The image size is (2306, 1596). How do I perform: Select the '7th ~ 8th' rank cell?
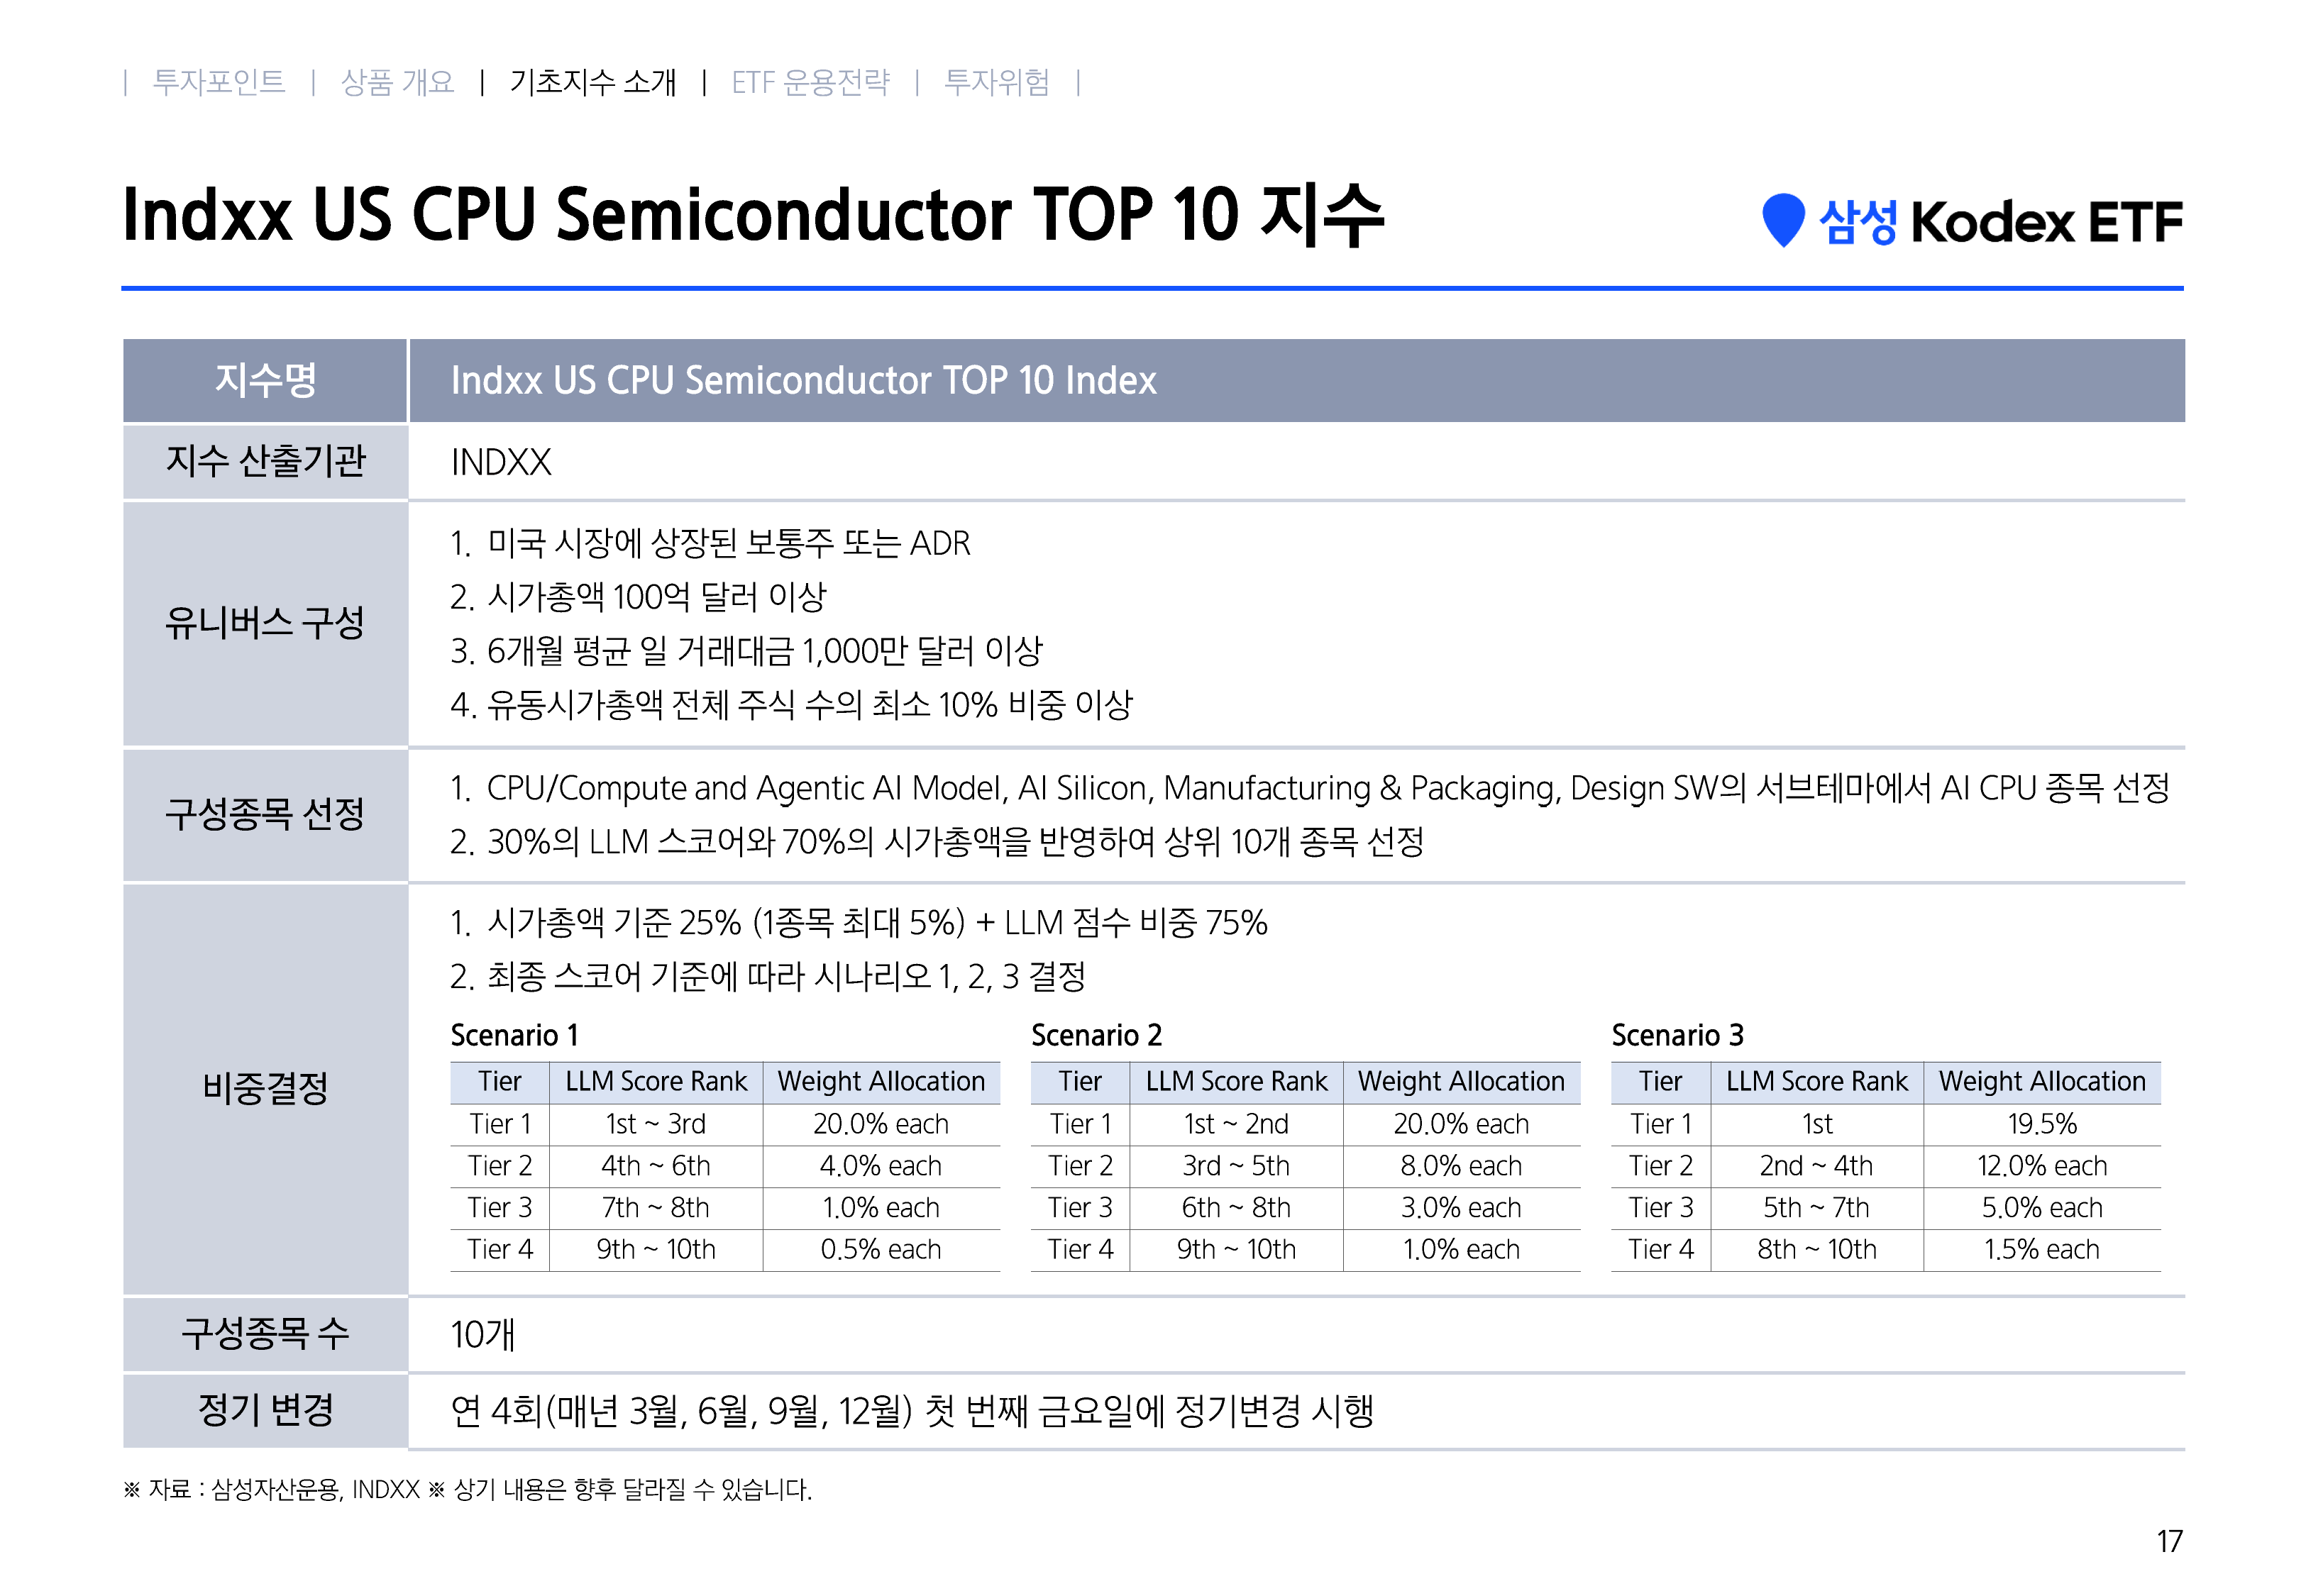[656, 1208]
